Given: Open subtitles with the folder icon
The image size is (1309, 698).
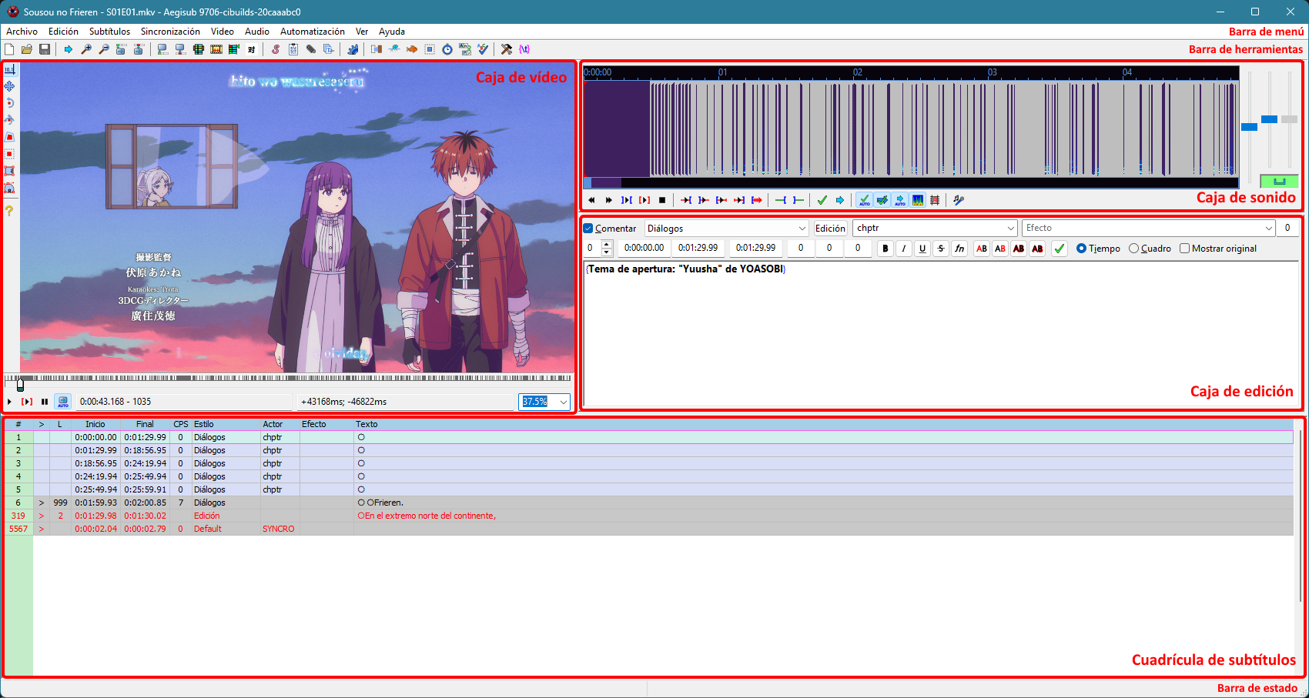Looking at the screenshot, I should [27, 49].
